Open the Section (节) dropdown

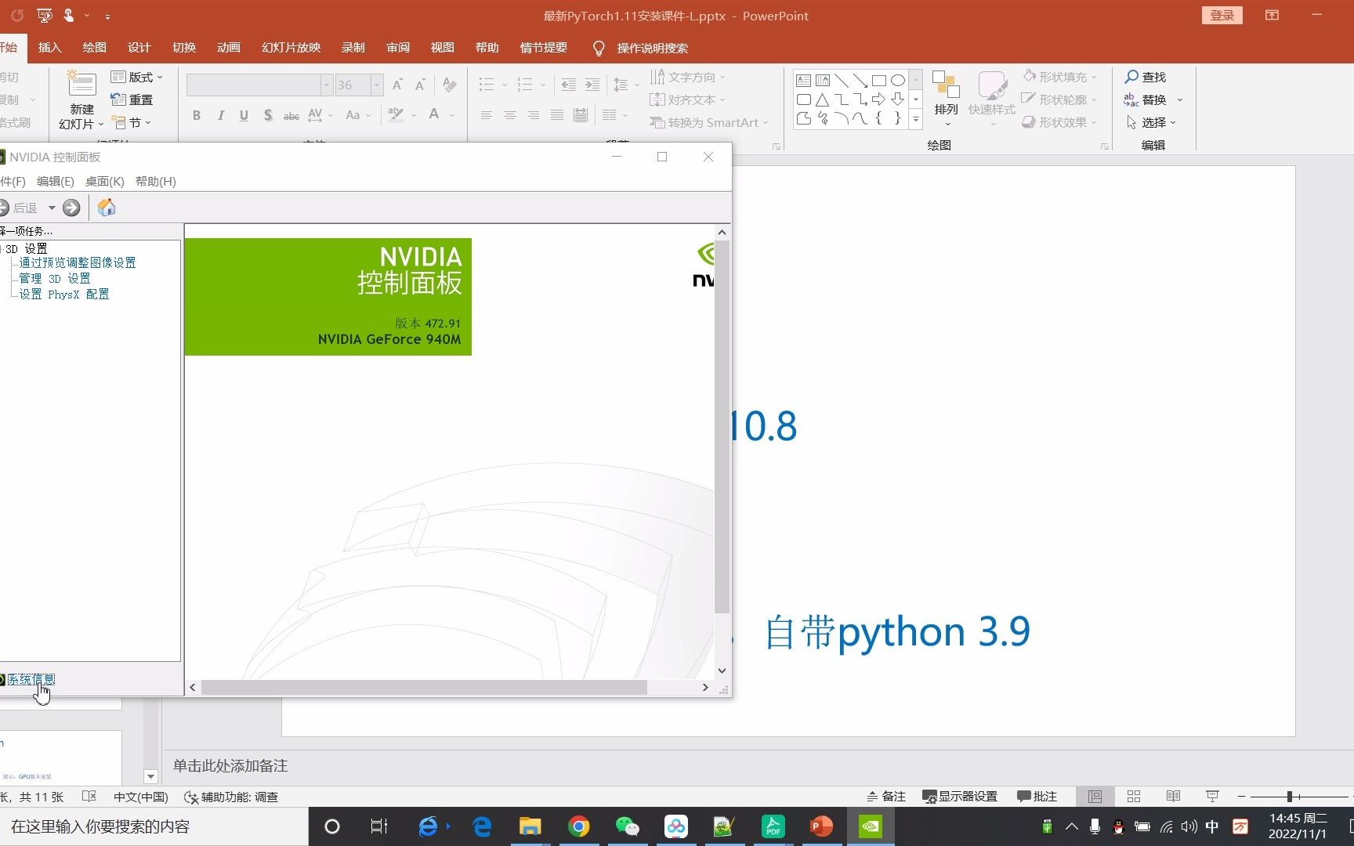(131, 122)
